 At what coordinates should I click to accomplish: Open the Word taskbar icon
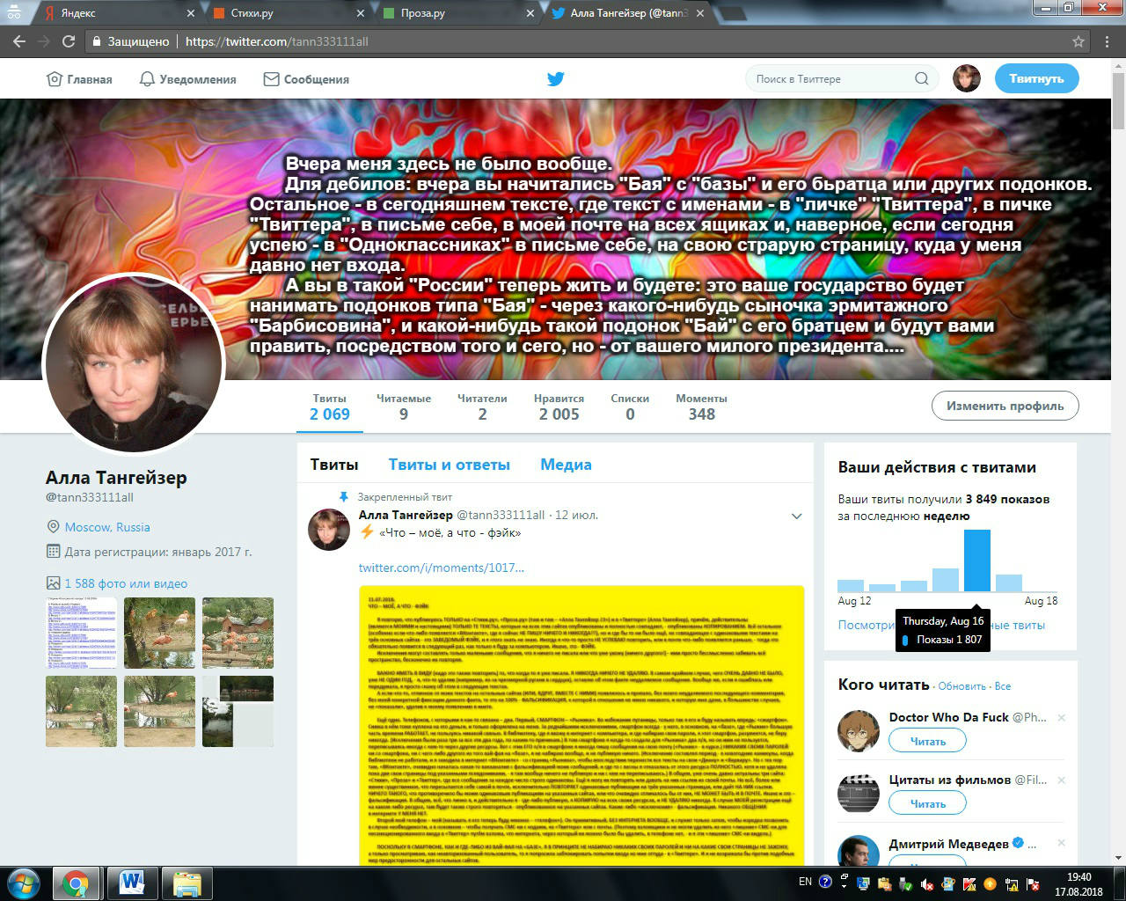coord(132,883)
